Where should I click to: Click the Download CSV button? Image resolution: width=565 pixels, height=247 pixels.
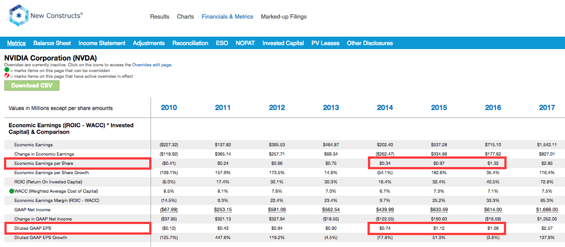(32, 85)
